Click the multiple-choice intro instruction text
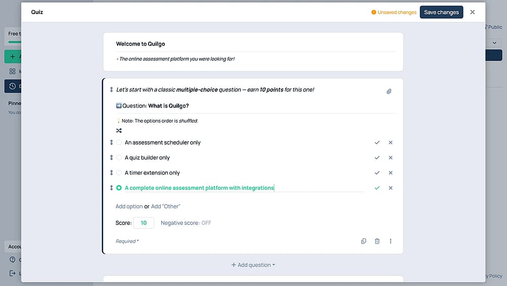 tap(215, 90)
